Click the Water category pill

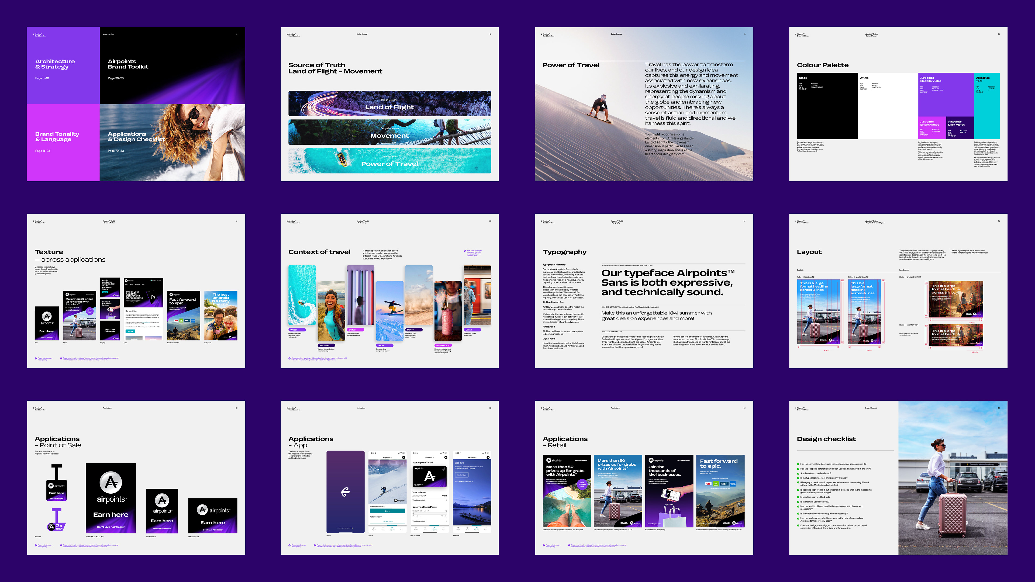pos(297,330)
